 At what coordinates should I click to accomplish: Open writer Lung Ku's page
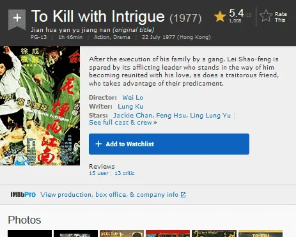[130, 107]
